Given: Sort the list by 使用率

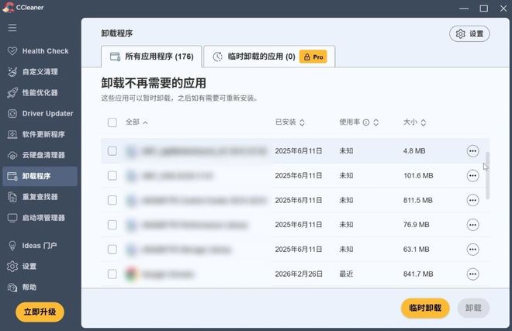Looking at the screenshot, I should (x=375, y=122).
